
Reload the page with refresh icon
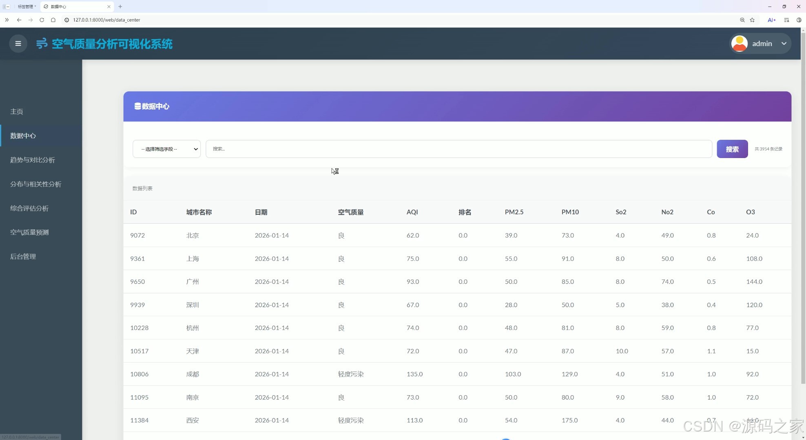42,20
